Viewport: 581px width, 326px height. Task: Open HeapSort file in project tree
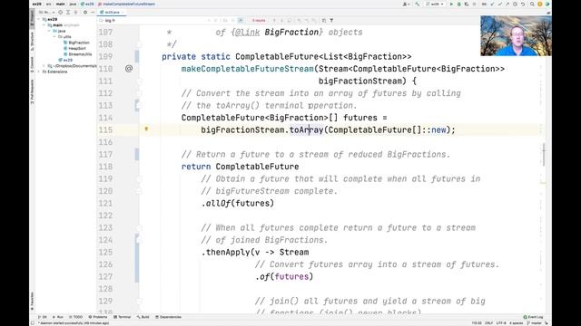74,48
